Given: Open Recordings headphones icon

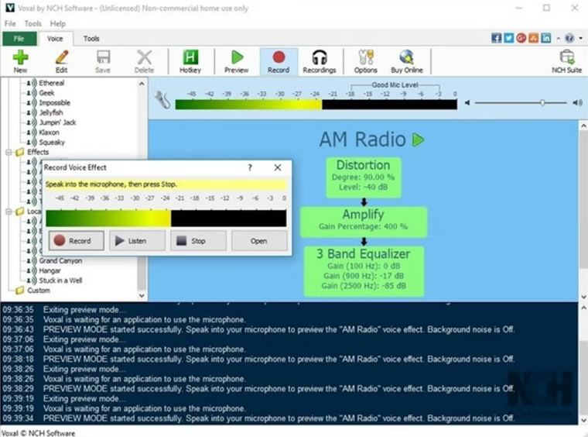Looking at the screenshot, I should pos(320,59).
